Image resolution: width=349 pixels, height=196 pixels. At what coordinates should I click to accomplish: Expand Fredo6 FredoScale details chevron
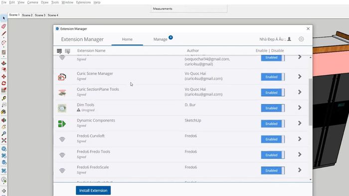[x=300, y=170]
